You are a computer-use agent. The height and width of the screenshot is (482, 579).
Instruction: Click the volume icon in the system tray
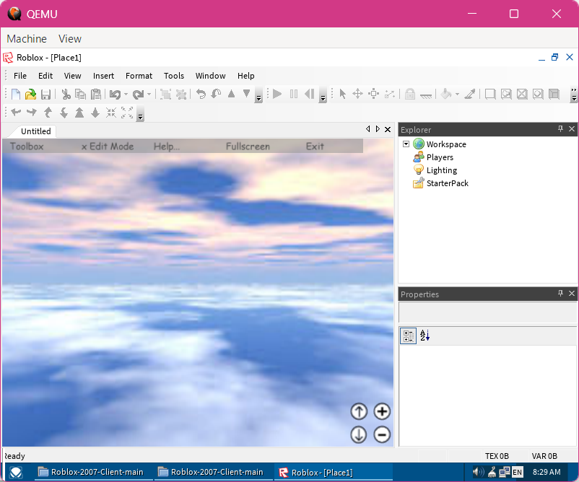tap(478, 472)
